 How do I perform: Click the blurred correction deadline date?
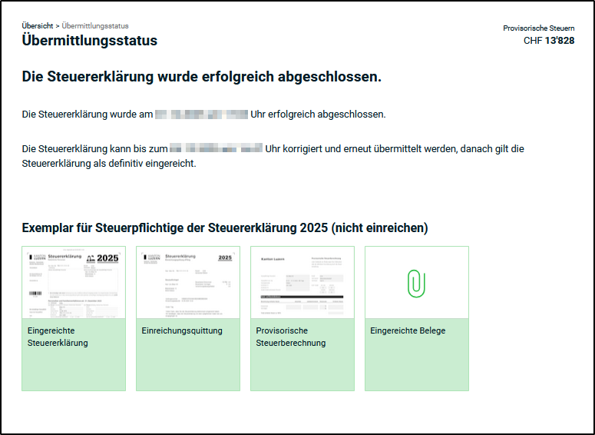click(216, 148)
